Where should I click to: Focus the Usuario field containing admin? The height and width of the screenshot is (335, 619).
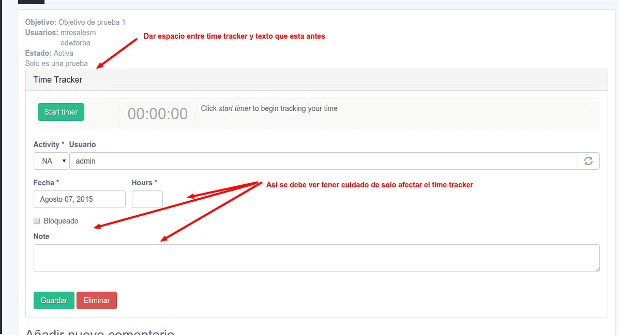click(323, 161)
